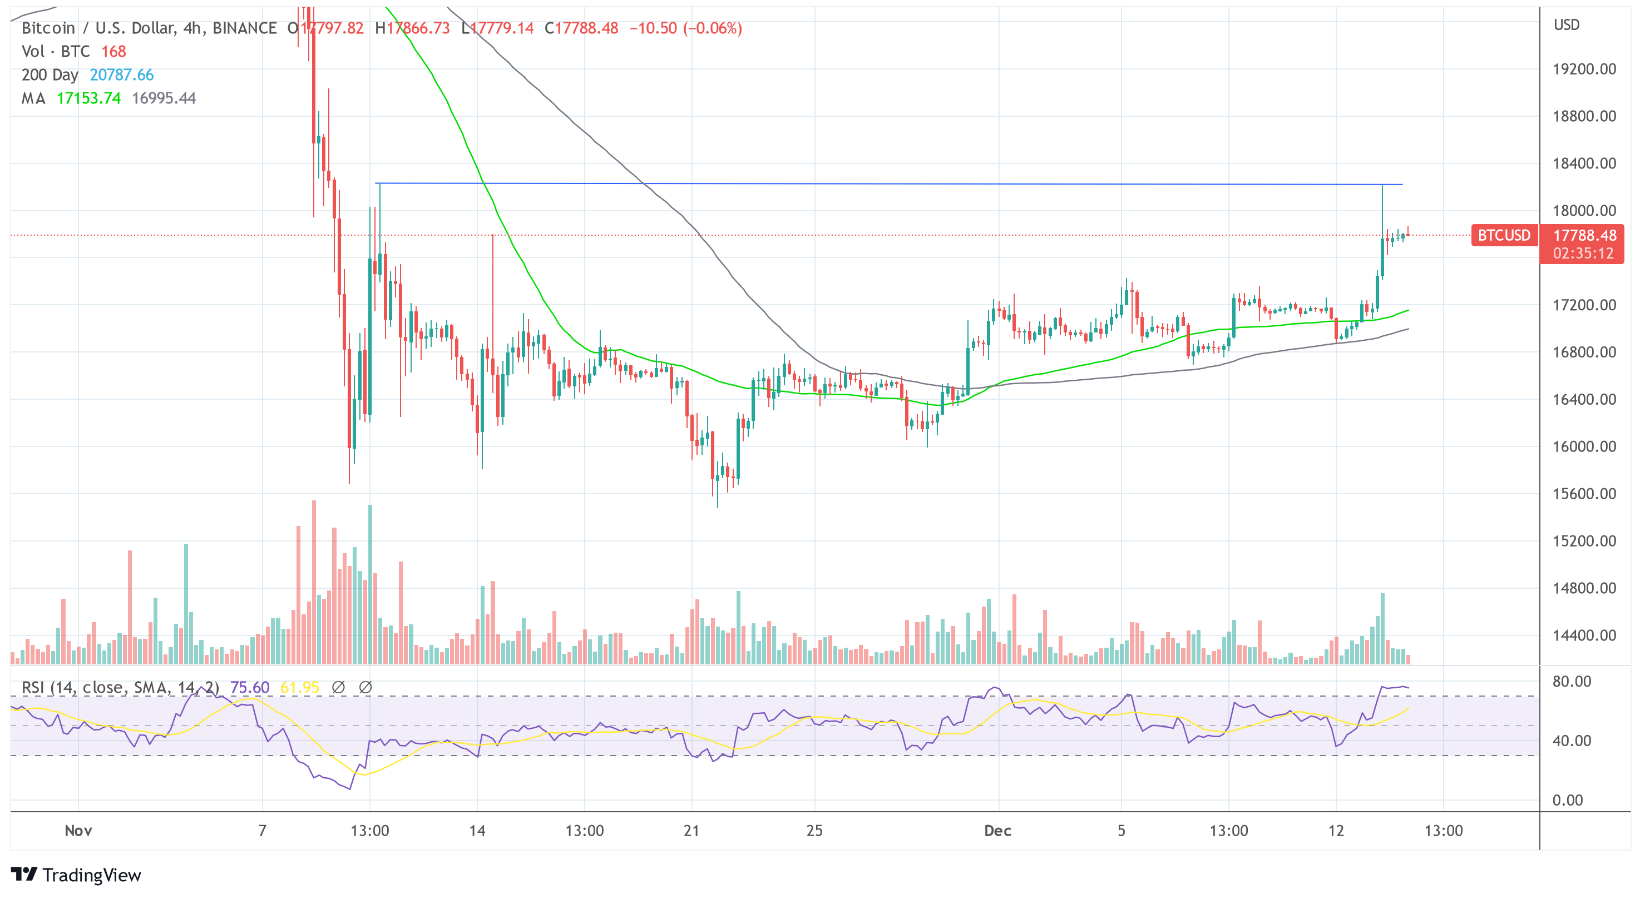This screenshot has width=1645, height=899.
Task: Click the Vol · BTC indicator label
Action: (56, 51)
